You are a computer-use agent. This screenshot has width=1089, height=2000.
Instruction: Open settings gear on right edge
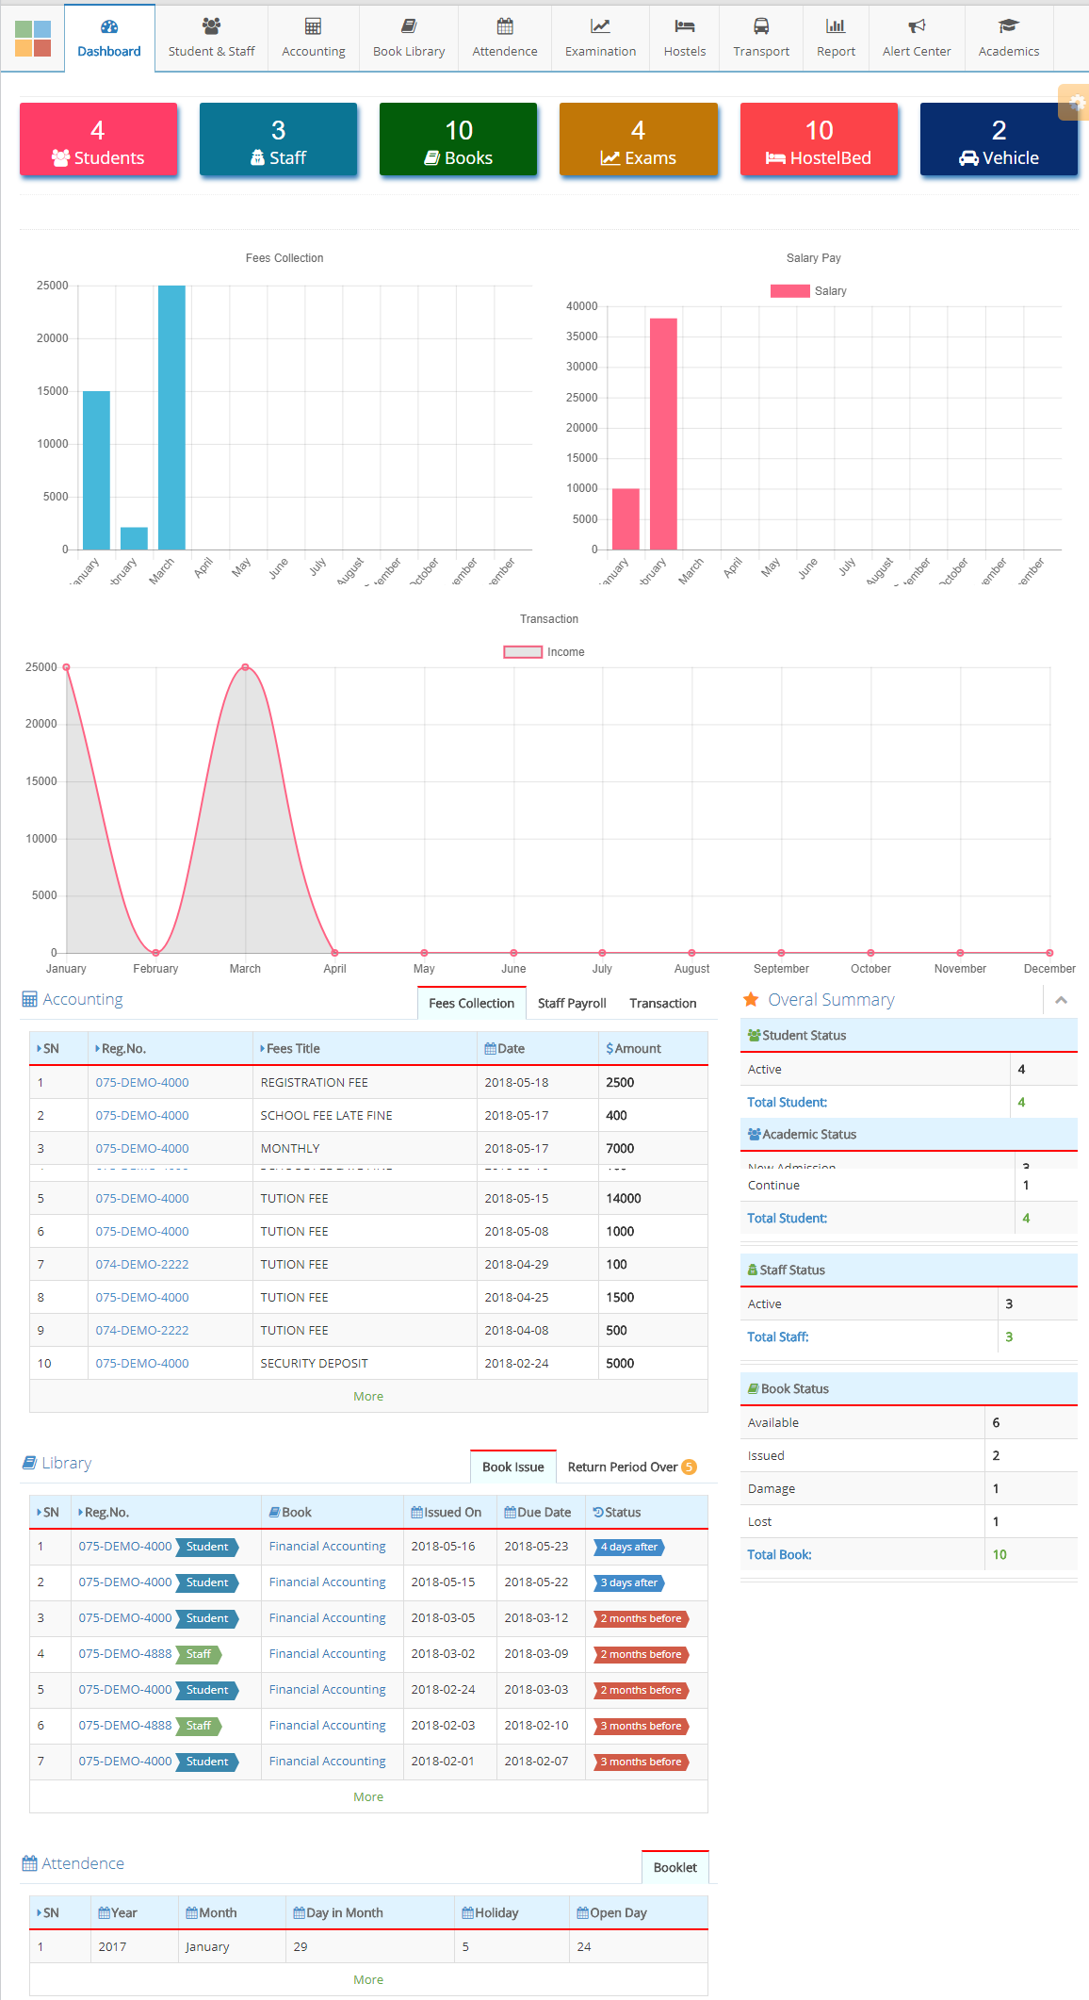pos(1076,102)
